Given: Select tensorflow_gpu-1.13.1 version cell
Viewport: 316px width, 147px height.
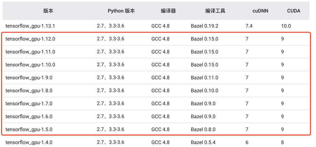Looking at the screenshot, I should click(30, 26).
